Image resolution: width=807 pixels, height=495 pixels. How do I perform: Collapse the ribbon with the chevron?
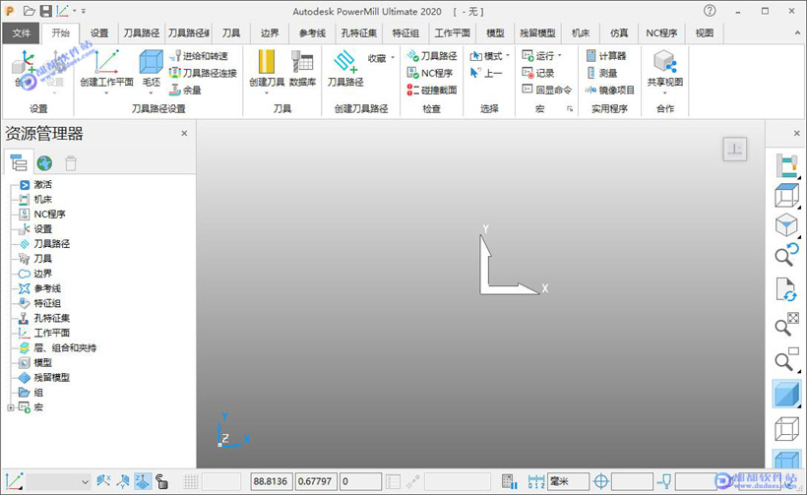[797, 32]
